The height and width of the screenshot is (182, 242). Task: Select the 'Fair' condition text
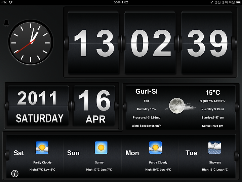[x=147, y=101]
